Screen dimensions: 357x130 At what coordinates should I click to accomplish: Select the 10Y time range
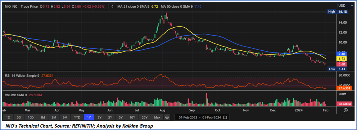pyautogui.click(x=132, y=117)
